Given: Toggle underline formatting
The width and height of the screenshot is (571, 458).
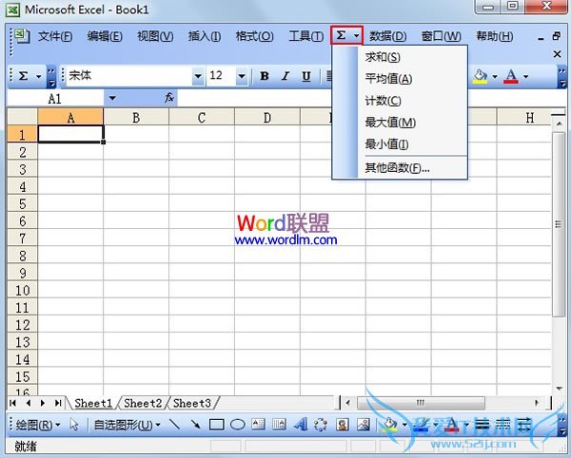Looking at the screenshot, I should point(306,76).
